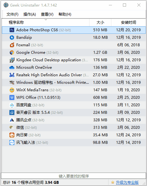The width and height of the screenshot is (147, 186).
Task: Select the Foxmail icon in list
Action: pos(12,45)
